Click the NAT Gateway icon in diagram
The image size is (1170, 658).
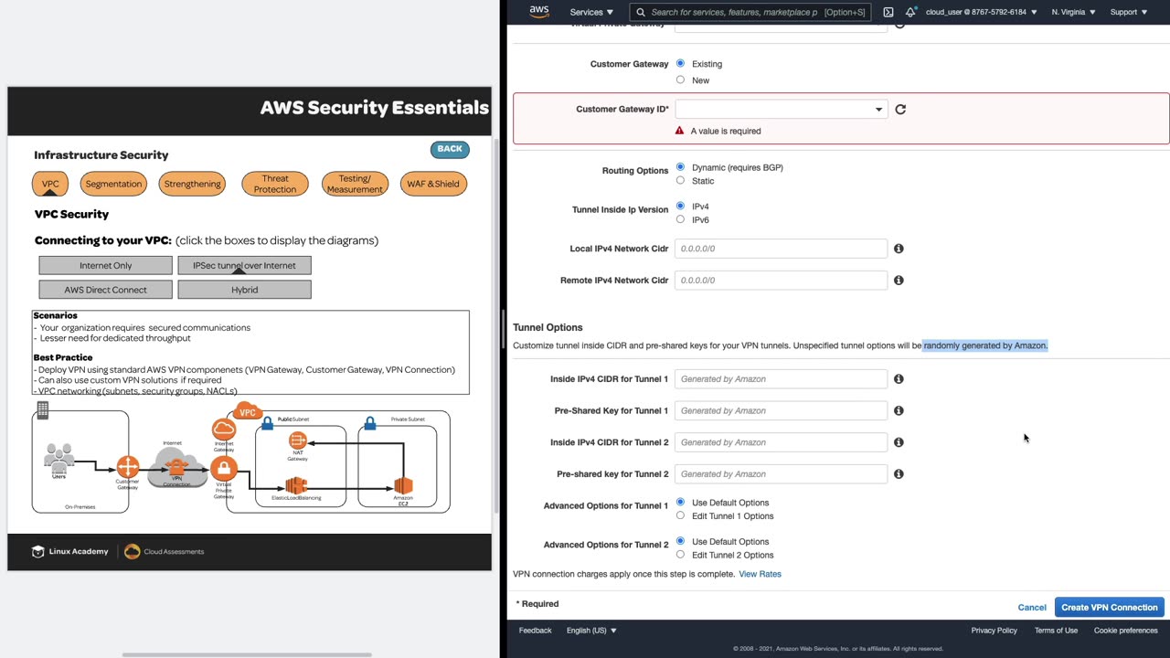[297, 441]
